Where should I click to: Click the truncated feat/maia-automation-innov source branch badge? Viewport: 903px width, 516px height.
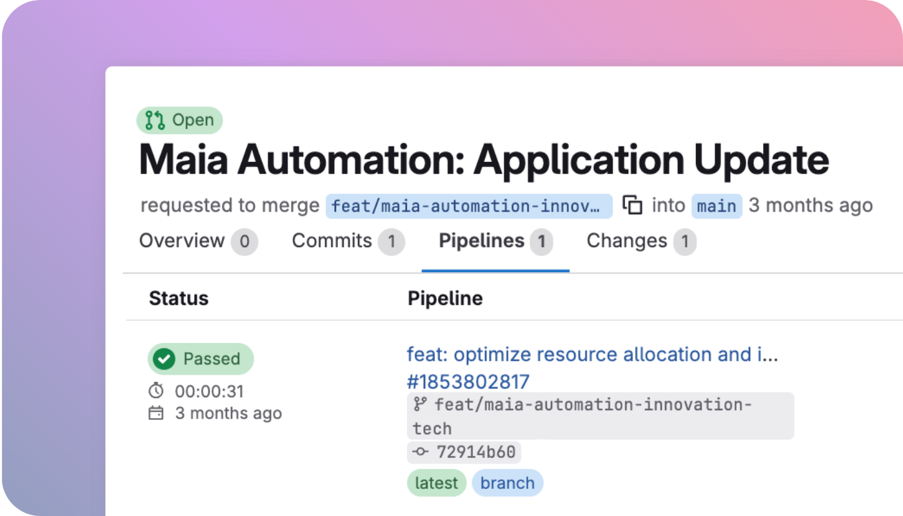pyautogui.click(x=470, y=206)
